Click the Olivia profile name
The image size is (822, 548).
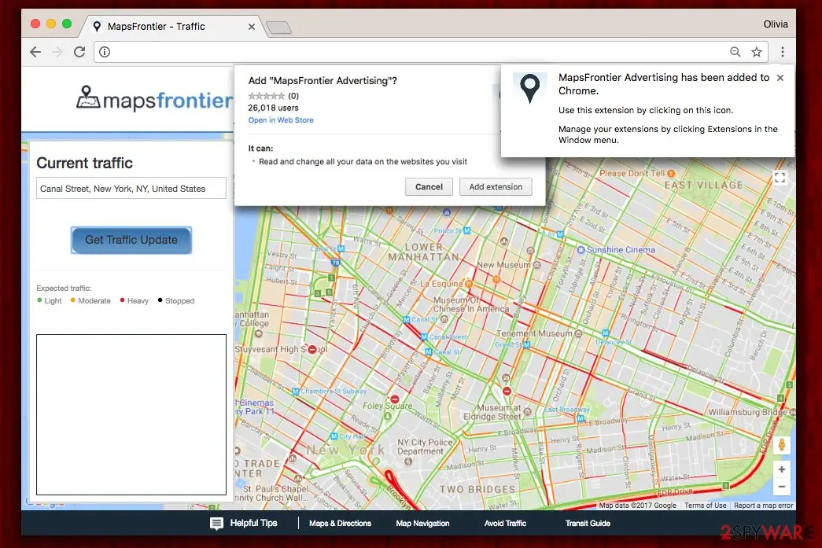click(776, 24)
